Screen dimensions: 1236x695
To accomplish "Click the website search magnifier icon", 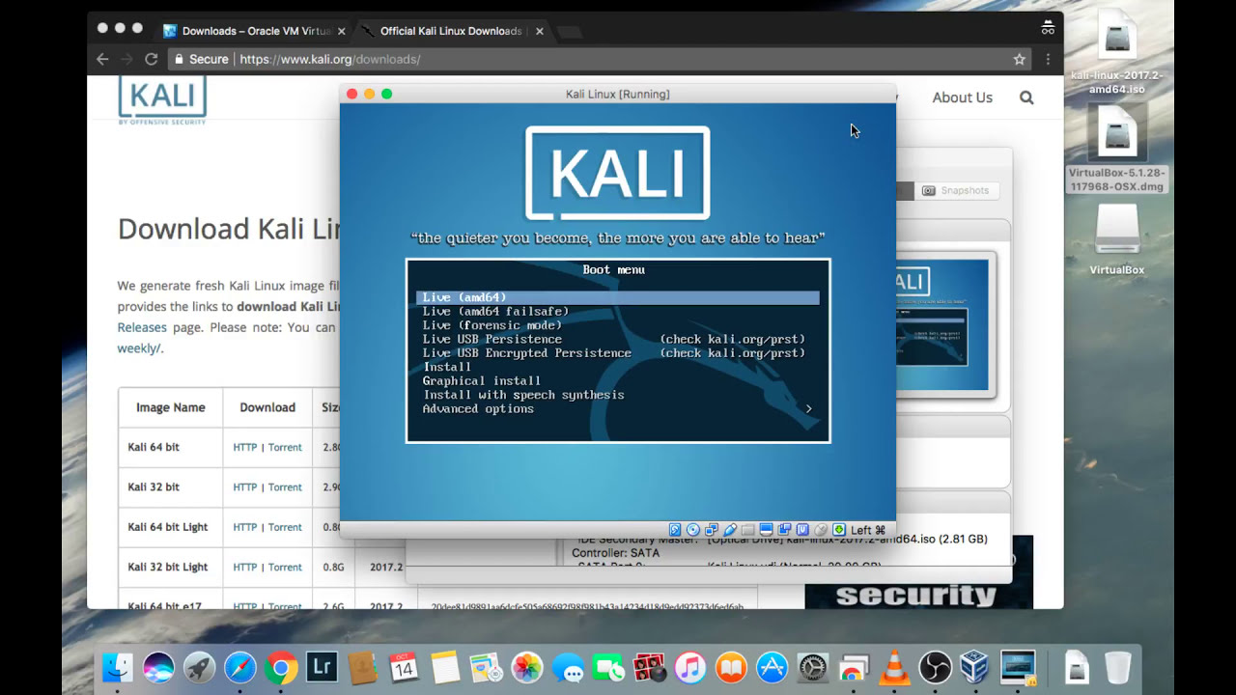I will coord(1026,97).
